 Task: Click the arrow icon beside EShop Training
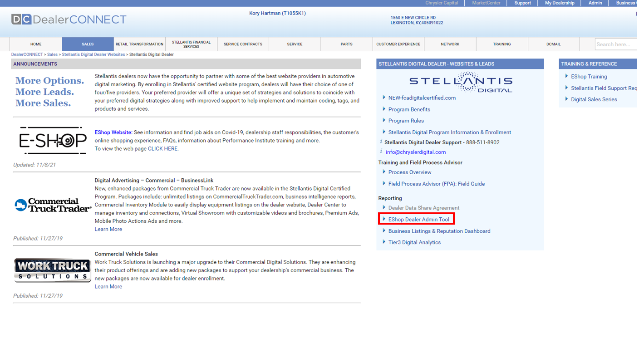[x=566, y=76]
